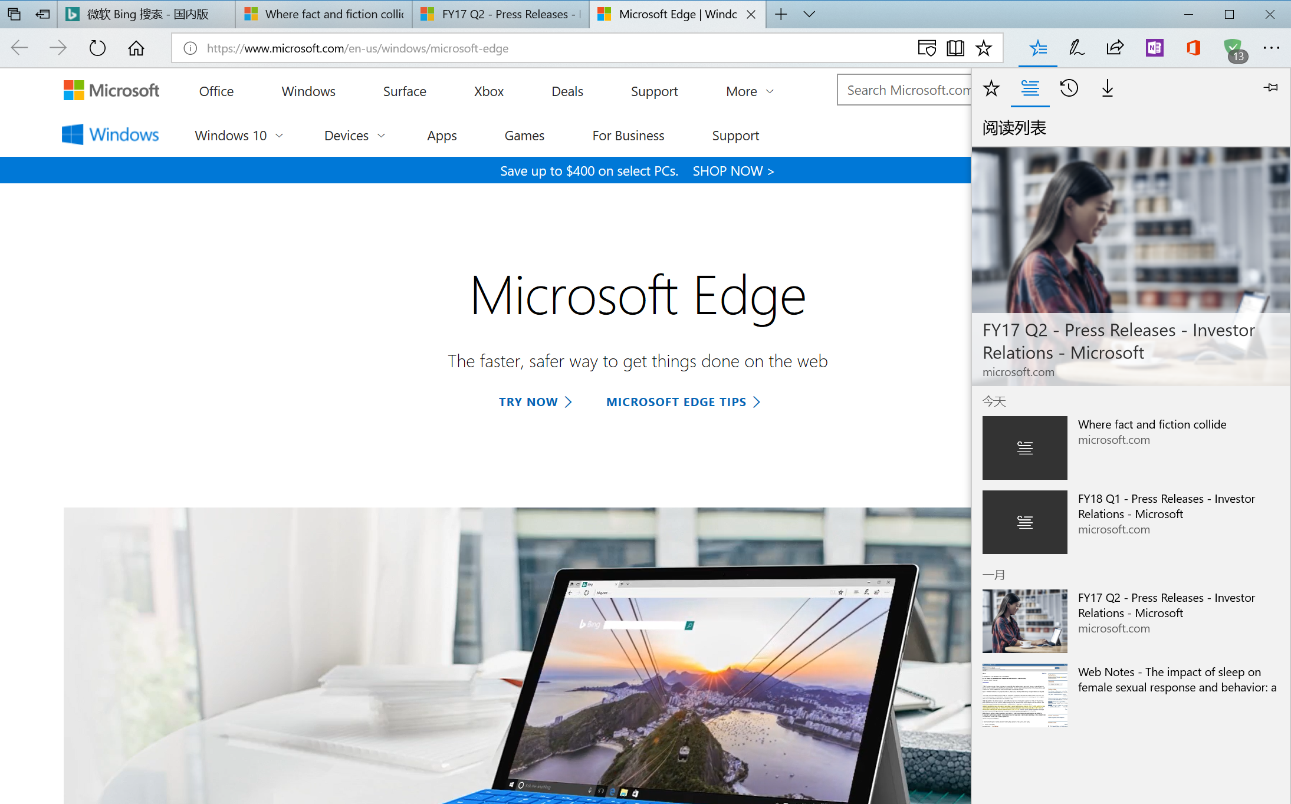Open the OneNote Web Clipper extension

tap(1154, 48)
